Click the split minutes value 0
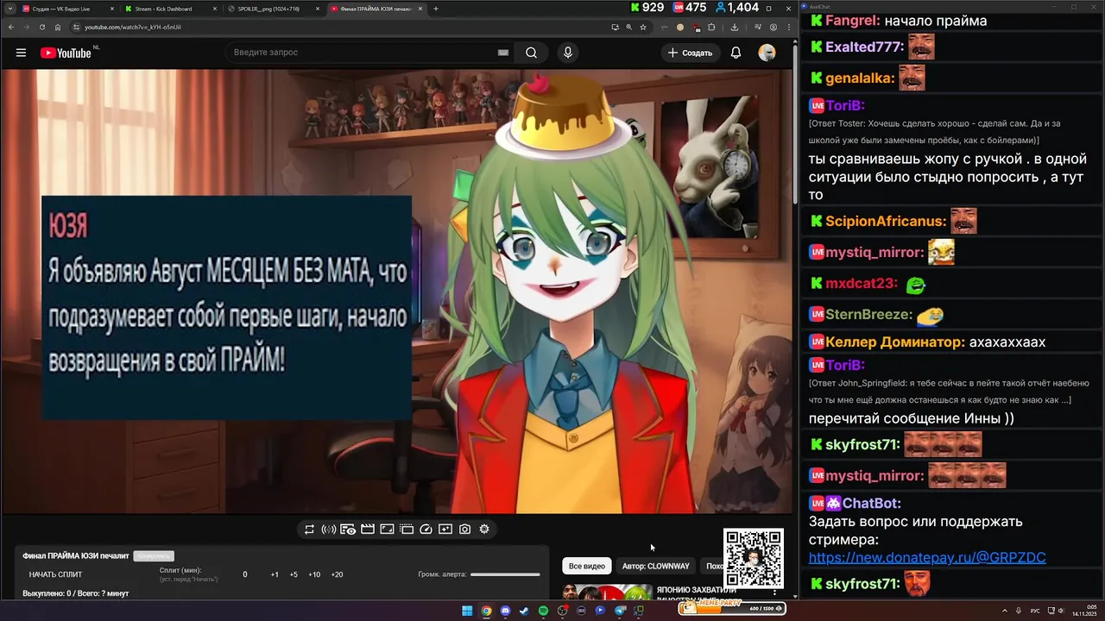The image size is (1105, 621). (245, 574)
